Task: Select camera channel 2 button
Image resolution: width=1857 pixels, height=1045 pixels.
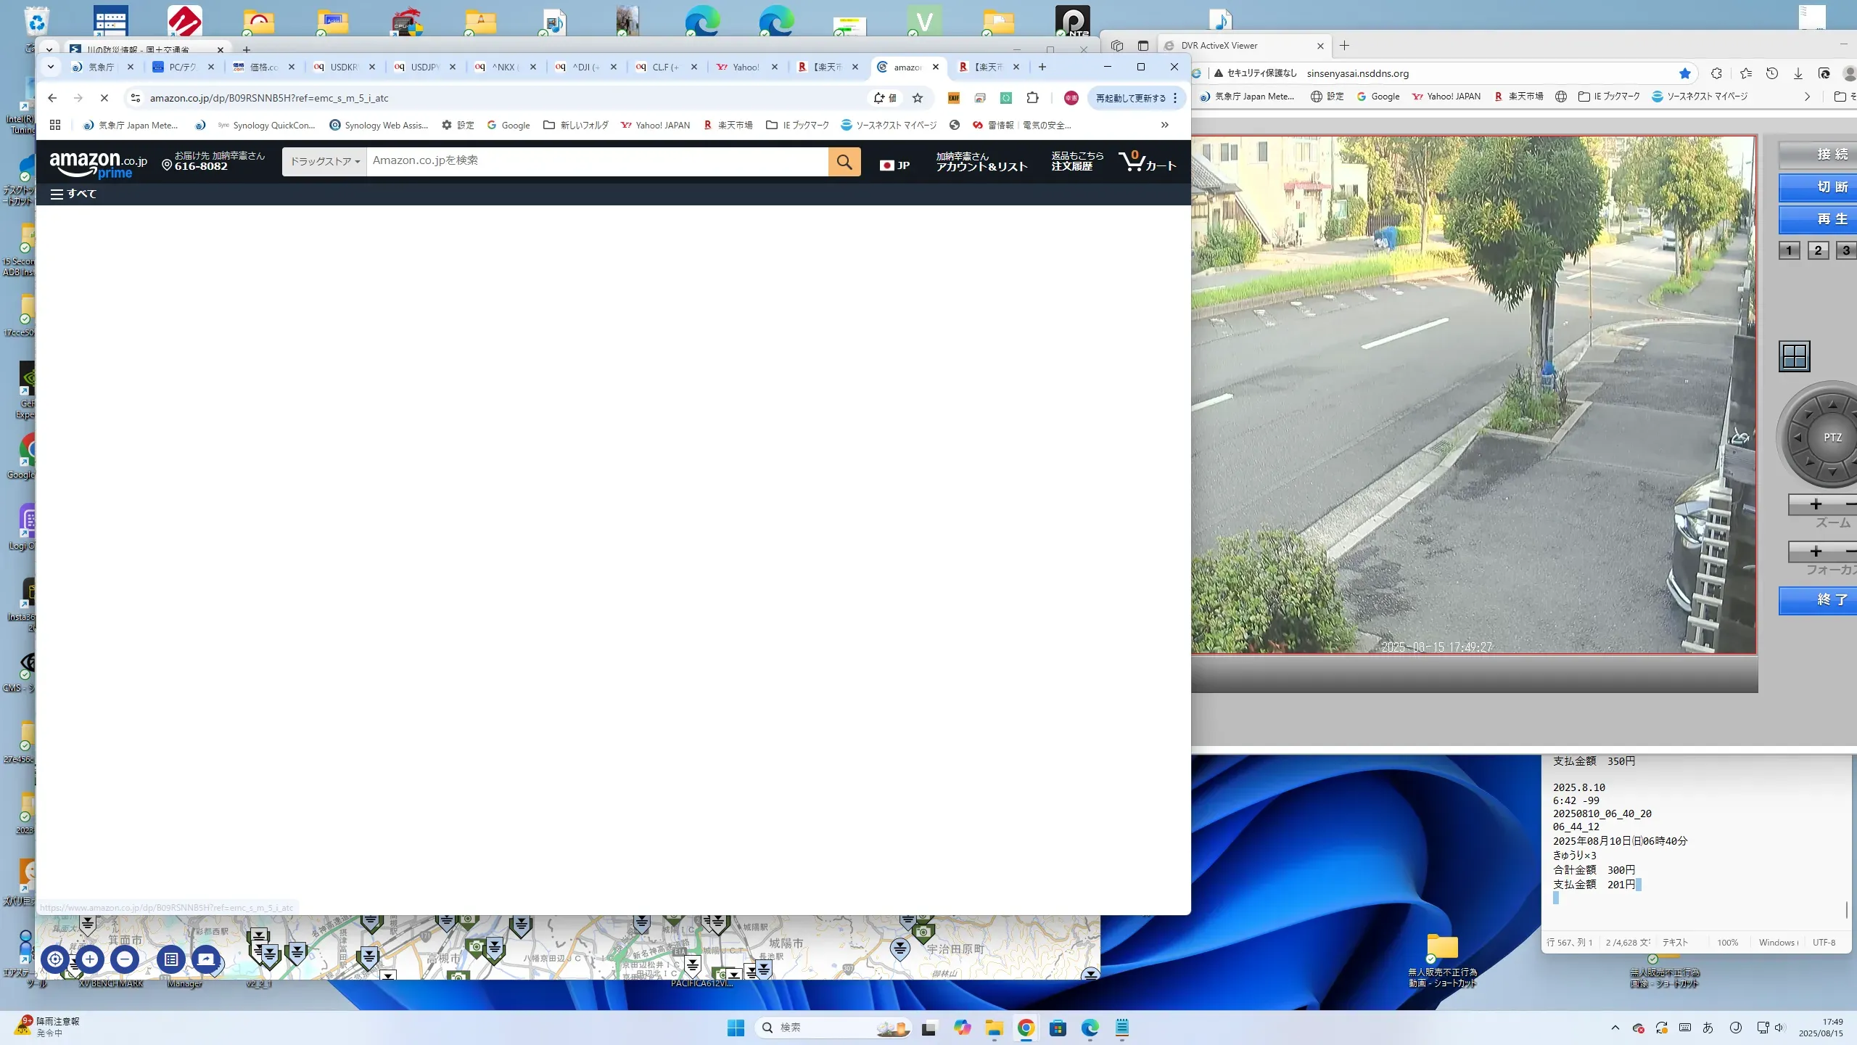Action: 1818,250
